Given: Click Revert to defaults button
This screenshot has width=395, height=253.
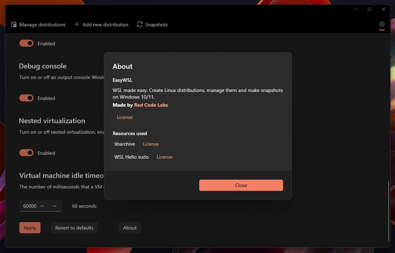Looking at the screenshot, I should click(x=74, y=228).
